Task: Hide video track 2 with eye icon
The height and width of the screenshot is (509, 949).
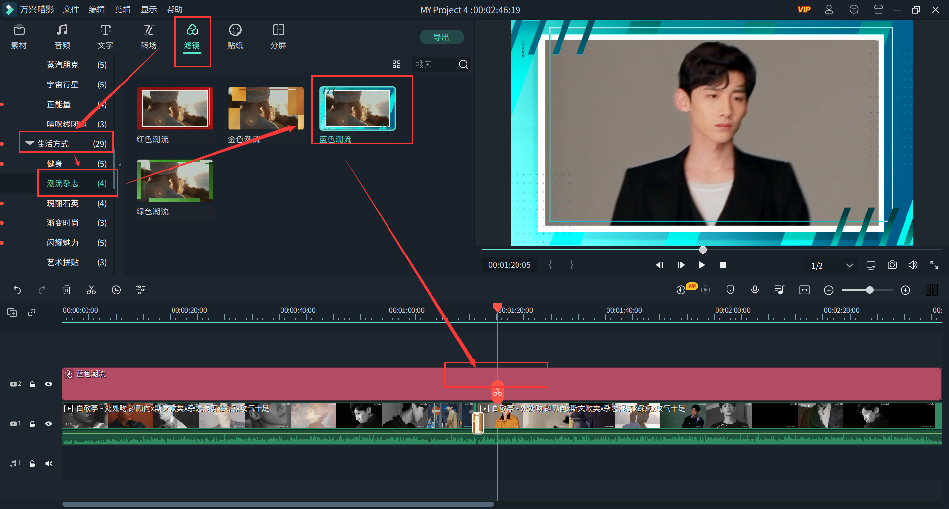Action: tap(48, 384)
